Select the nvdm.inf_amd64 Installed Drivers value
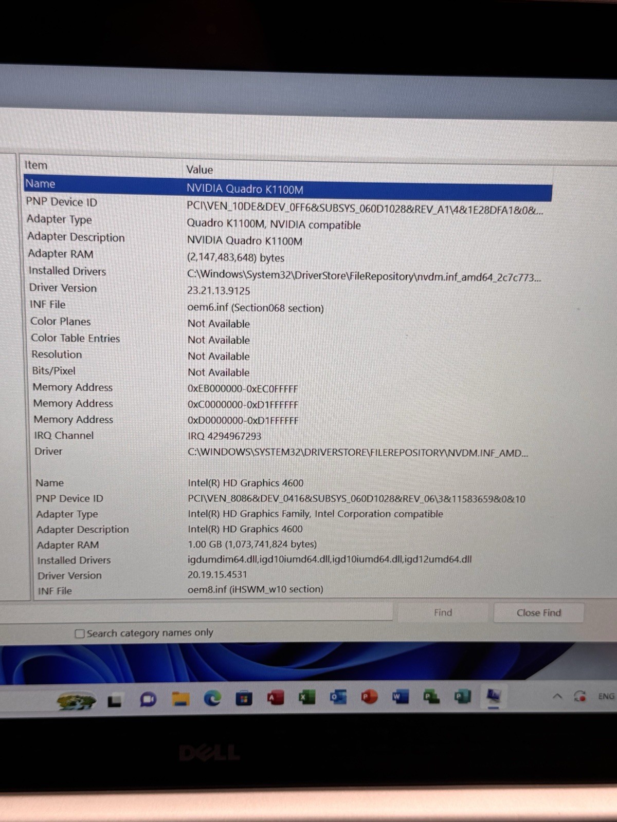The height and width of the screenshot is (822, 617). 364,276
